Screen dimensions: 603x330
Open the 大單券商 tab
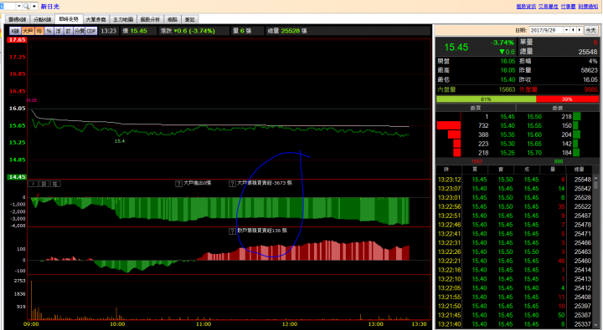95,19
